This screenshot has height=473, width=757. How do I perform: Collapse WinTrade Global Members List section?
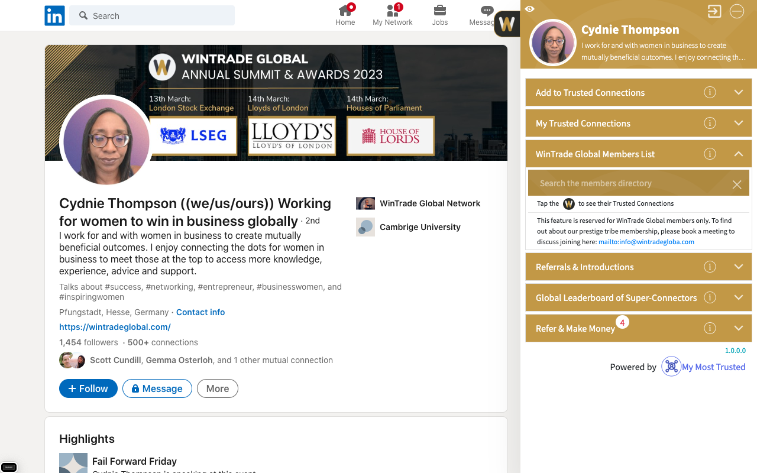tap(739, 154)
